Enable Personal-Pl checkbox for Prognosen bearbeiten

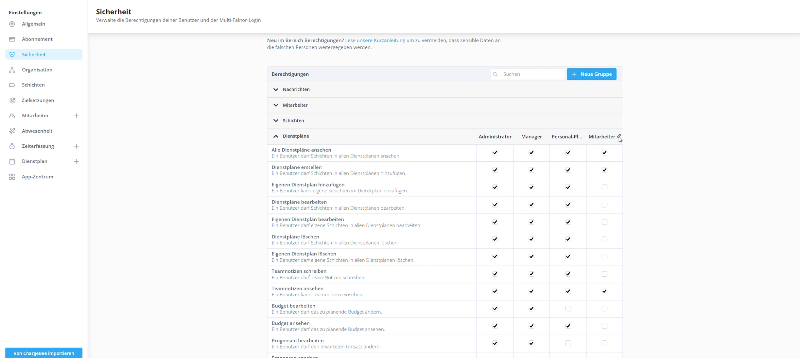[568, 343]
